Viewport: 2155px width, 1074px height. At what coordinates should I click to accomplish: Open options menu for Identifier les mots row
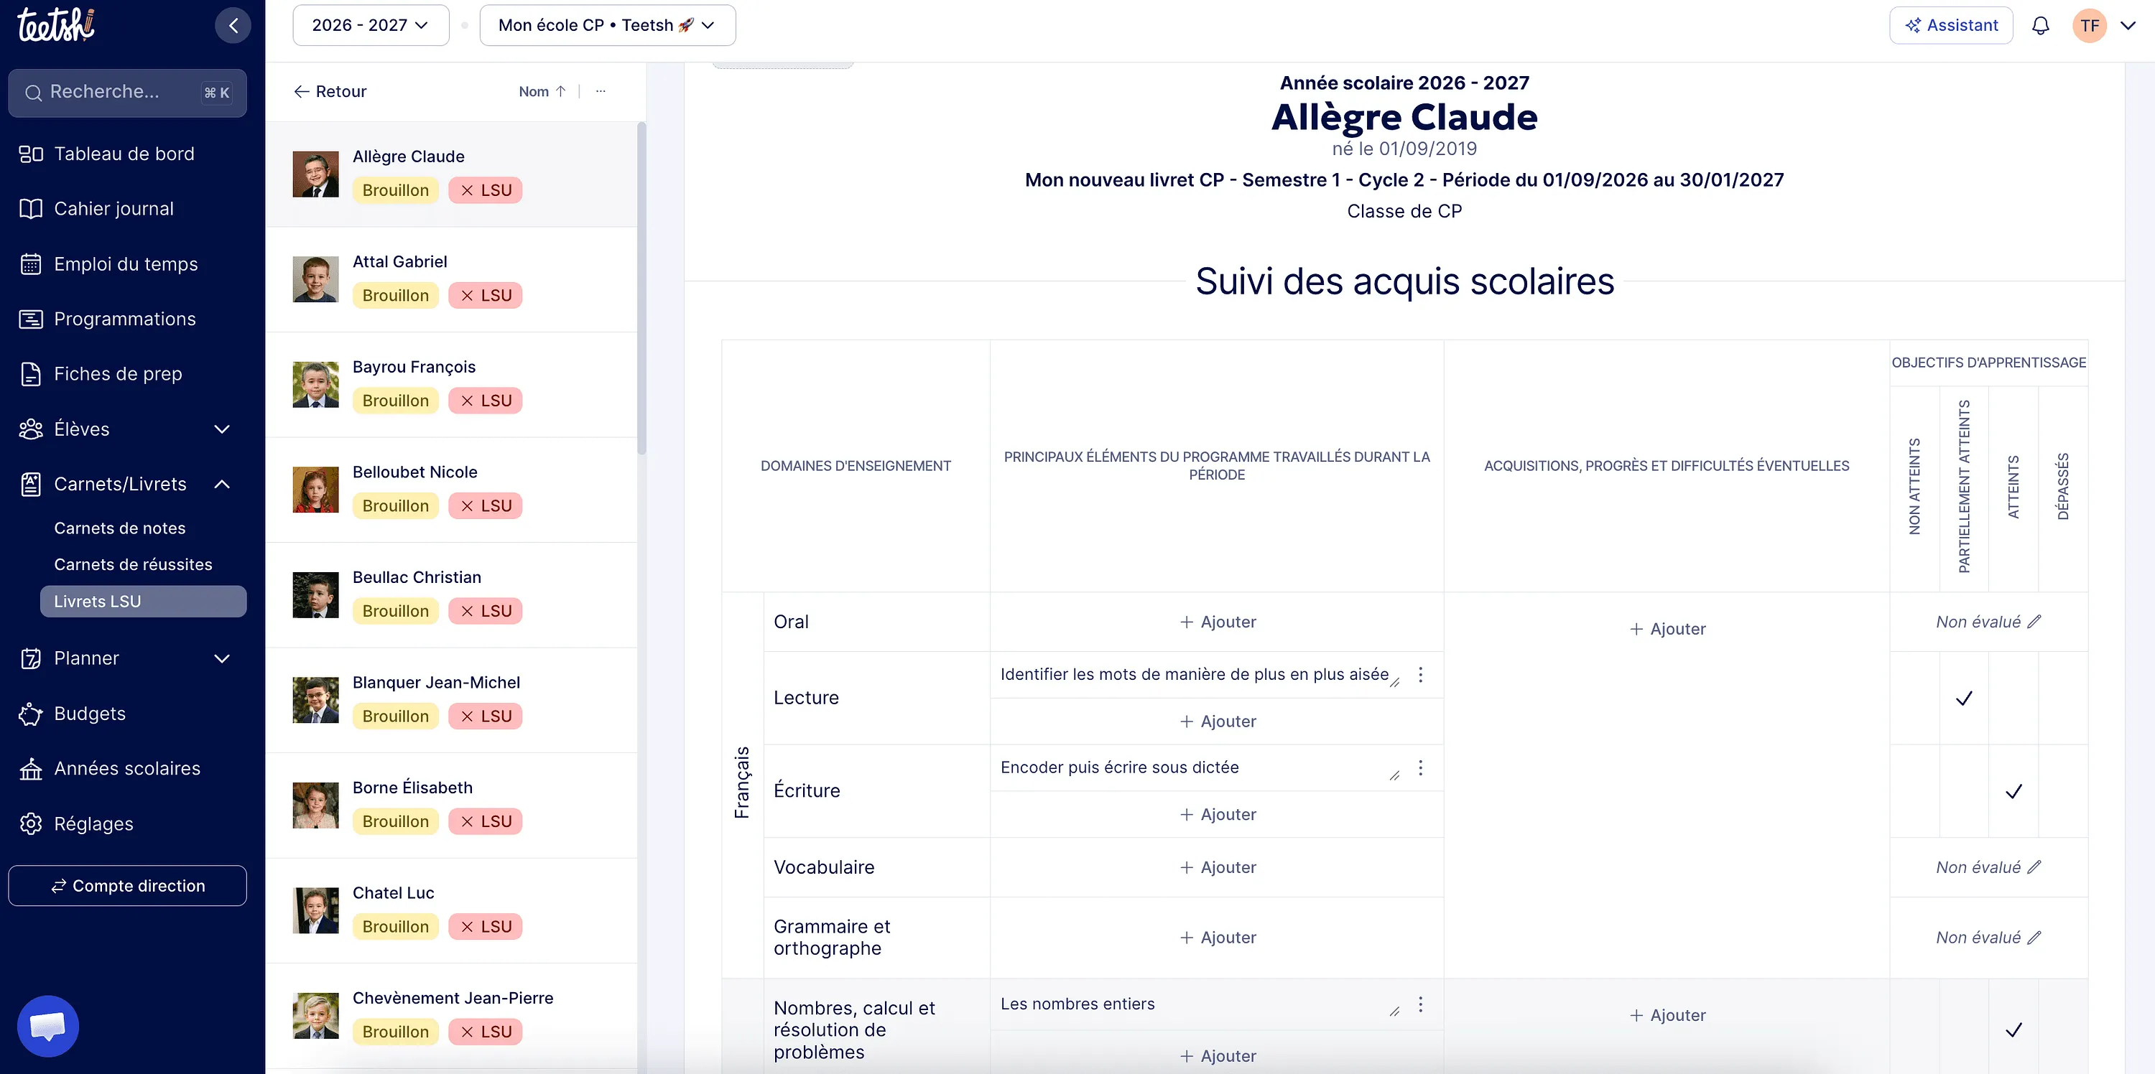click(x=1419, y=675)
